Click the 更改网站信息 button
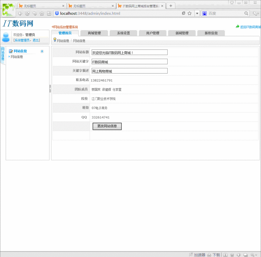261x257 pixels. coord(107,126)
